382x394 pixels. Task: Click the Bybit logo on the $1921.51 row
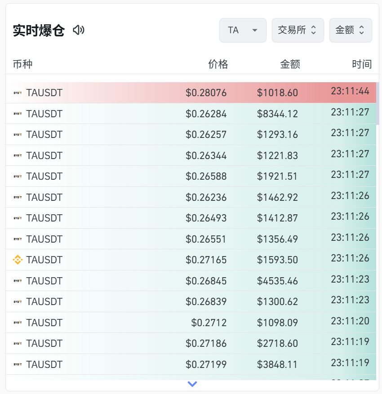(x=17, y=176)
